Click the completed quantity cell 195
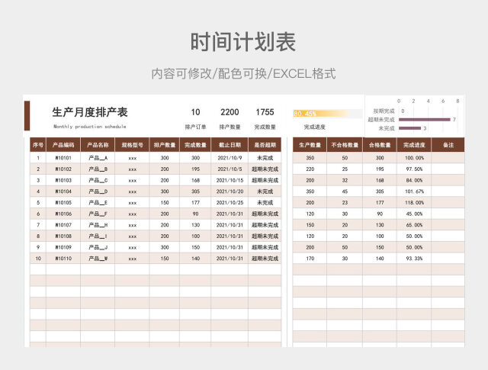Image resolution: width=488 pixels, height=370 pixels. tap(195, 169)
